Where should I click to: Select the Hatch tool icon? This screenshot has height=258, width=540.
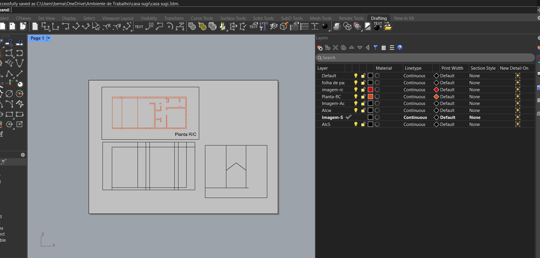tap(192, 27)
